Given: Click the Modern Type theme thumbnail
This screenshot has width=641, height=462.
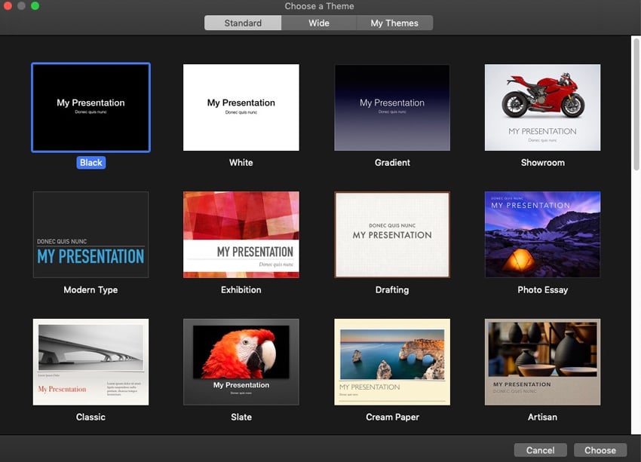Looking at the screenshot, I should (x=90, y=234).
